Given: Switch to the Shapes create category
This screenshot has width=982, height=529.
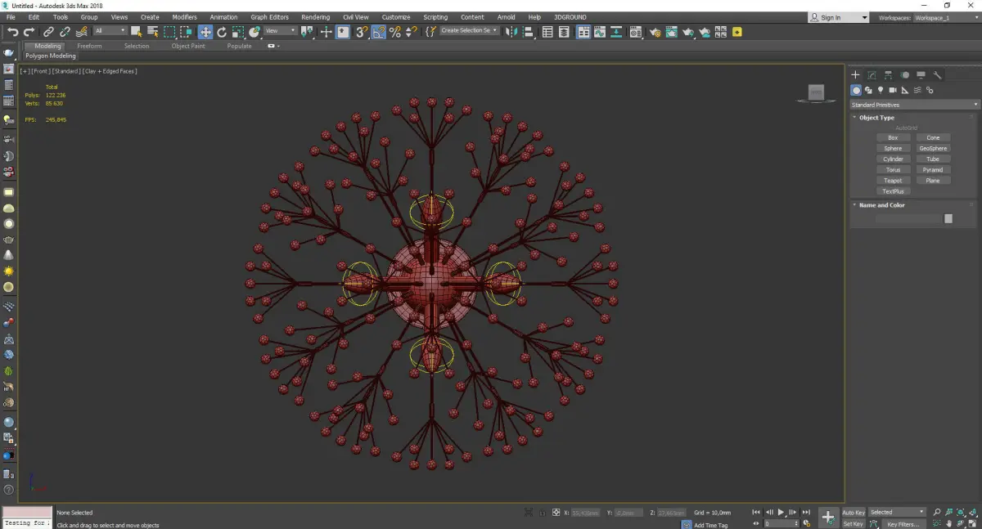Looking at the screenshot, I should 868,90.
